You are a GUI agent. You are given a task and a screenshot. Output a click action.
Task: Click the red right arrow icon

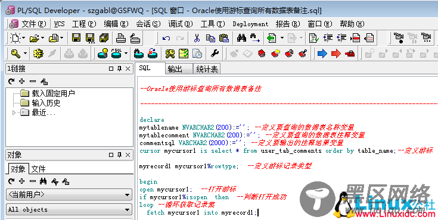(x=336, y=54)
